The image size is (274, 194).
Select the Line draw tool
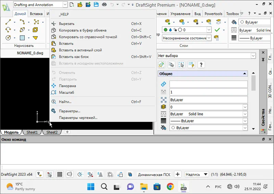pos(8,22)
